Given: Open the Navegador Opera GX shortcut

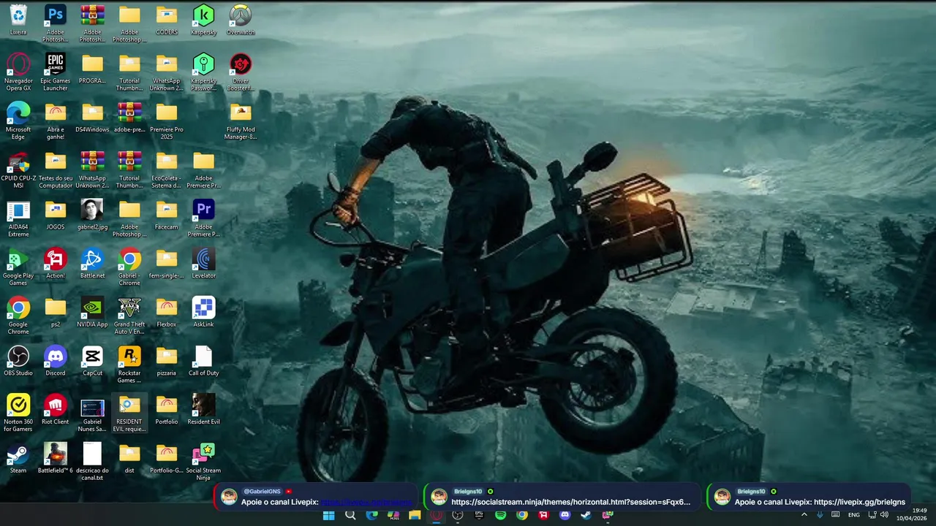Looking at the screenshot, I should [x=18, y=72].
